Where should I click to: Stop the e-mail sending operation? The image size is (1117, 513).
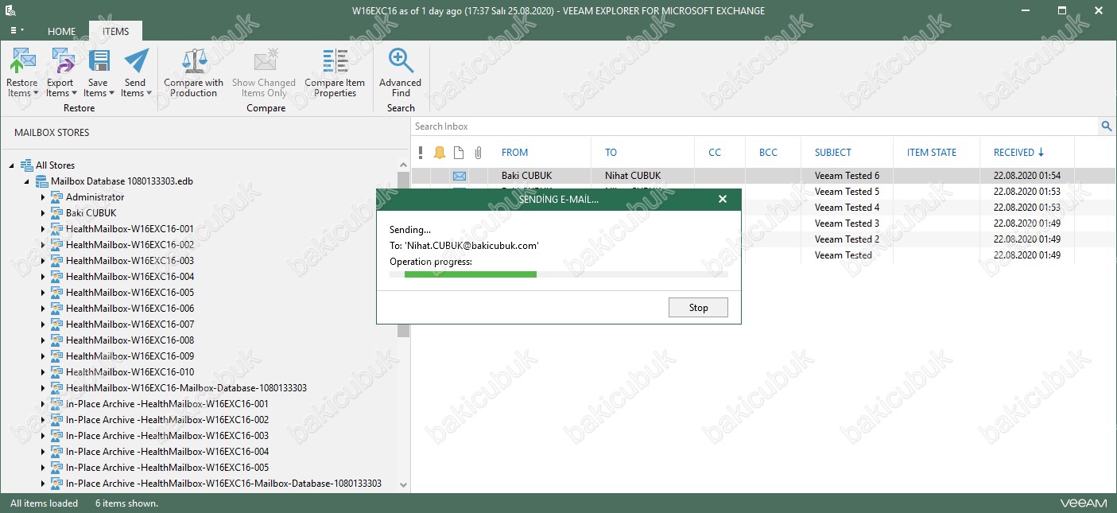tap(698, 308)
